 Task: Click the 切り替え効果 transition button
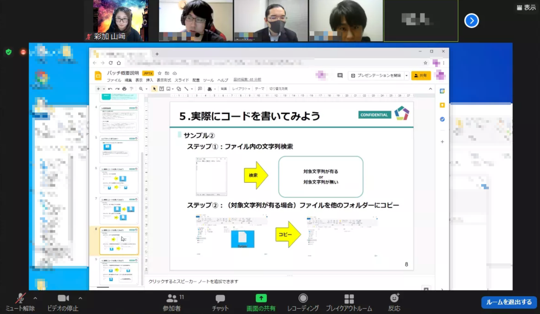pyautogui.click(x=278, y=89)
